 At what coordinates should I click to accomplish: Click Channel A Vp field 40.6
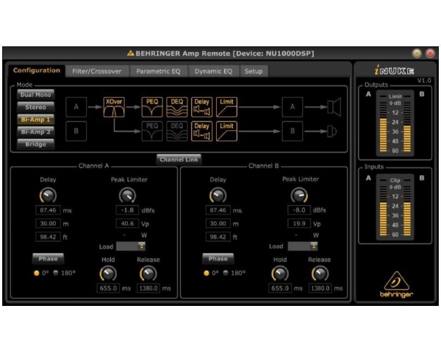click(127, 224)
